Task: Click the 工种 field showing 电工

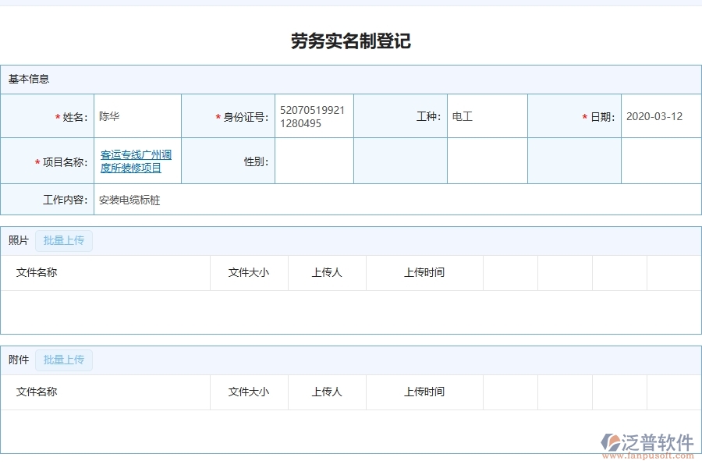Action: click(484, 115)
